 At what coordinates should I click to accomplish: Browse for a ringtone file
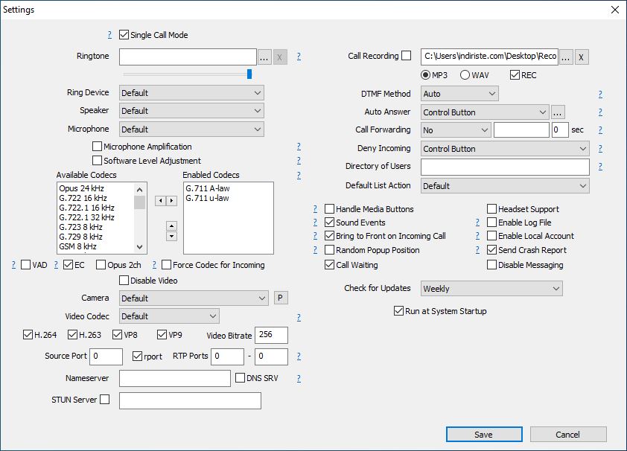[x=264, y=57]
